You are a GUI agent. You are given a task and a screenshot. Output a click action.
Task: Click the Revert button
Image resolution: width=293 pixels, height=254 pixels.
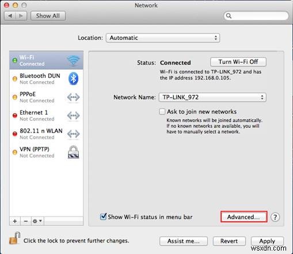click(x=229, y=241)
